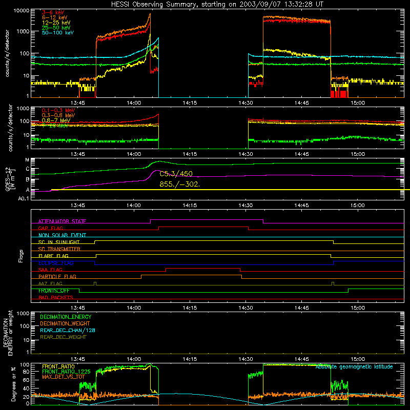Click the 13:45 tick under the top keV panel
The width and height of the screenshot is (410, 410).
[x=78, y=103]
